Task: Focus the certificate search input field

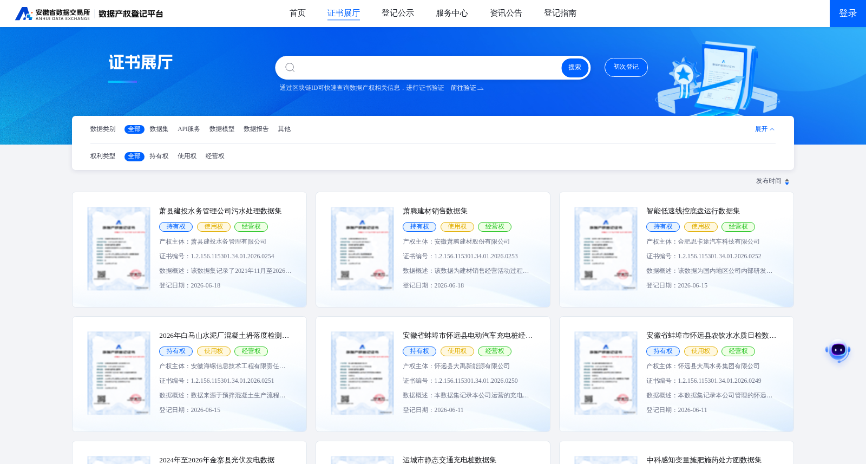Action: click(428, 68)
